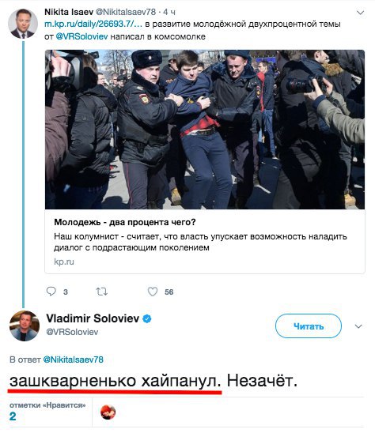This screenshot has height=433, width=375.
Task: Click the blue verified badge
Action: tap(147, 318)
